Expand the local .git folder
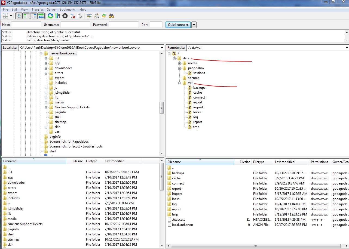This screenshot has height=249, width=349. [47, 59]
